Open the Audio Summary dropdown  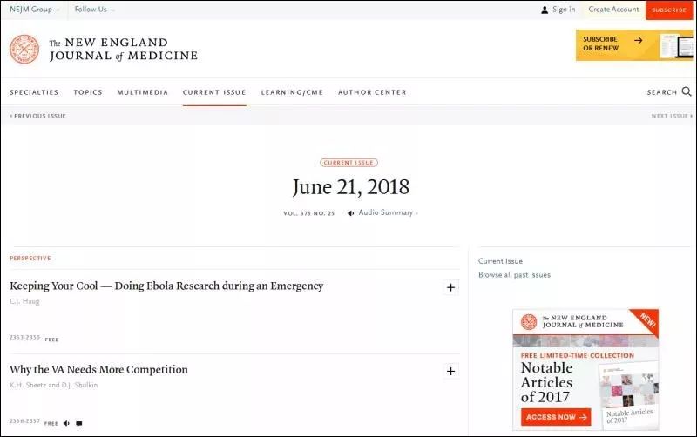pos(388,212)
